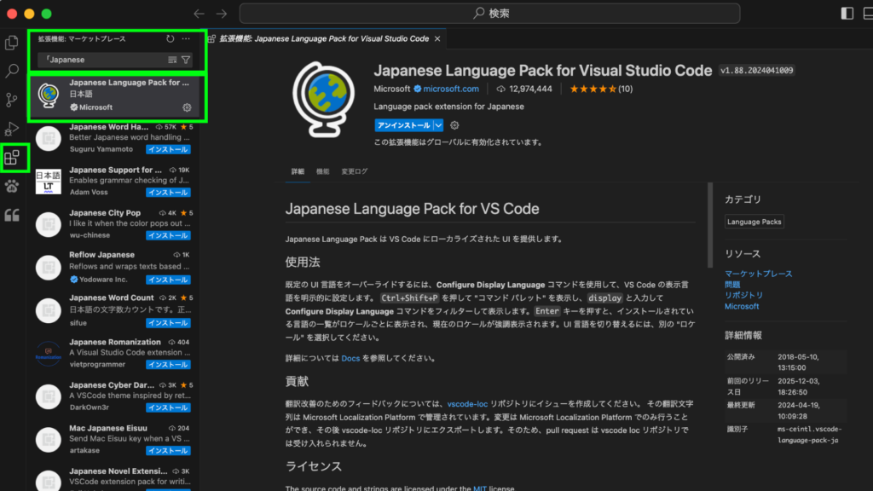Open the gear menu next to uninstall button
This screenshot has height=491, width=873.
(454, 125)
